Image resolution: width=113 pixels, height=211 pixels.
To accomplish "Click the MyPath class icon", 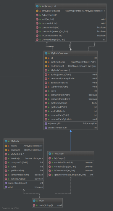I will (6, 141).
